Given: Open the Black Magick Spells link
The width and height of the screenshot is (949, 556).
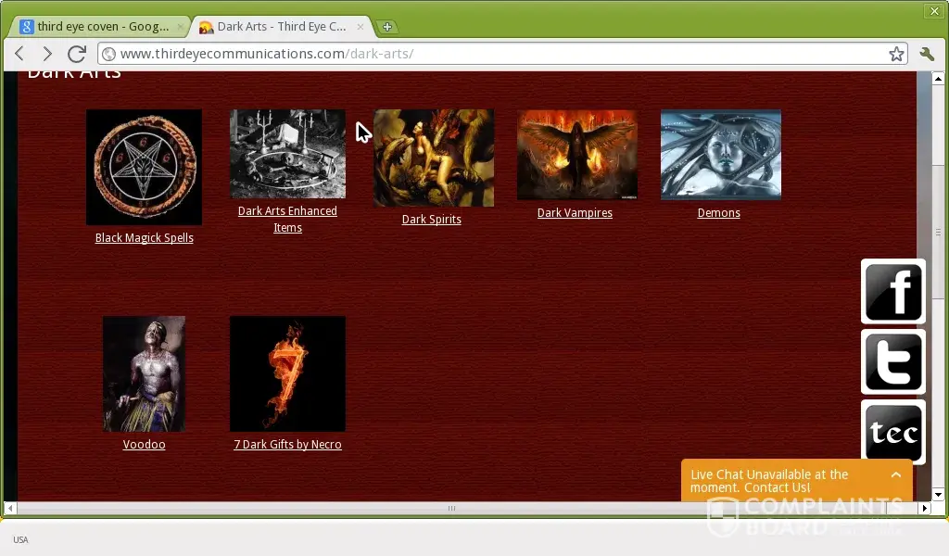Looking at the screenshot, I should tap(144, 238).
